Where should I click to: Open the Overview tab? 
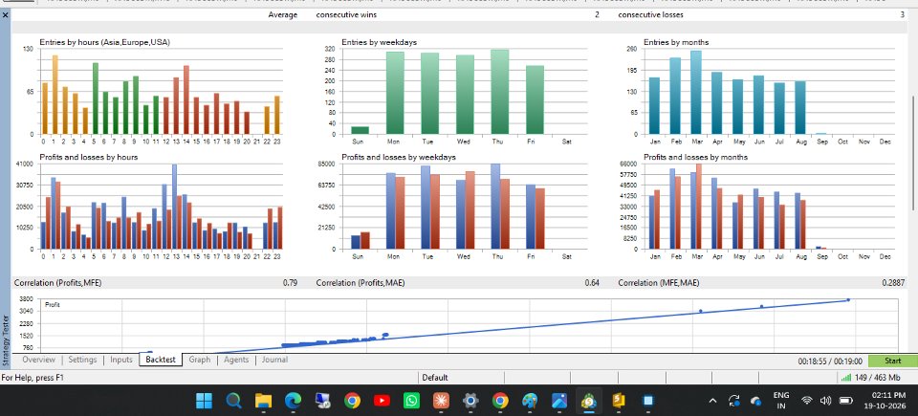coord(38,360)
